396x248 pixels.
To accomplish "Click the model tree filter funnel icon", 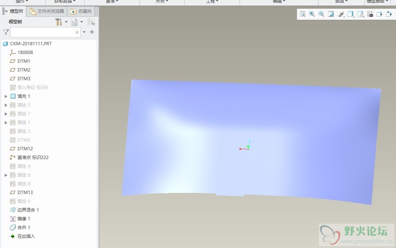I will coord(6,32).
